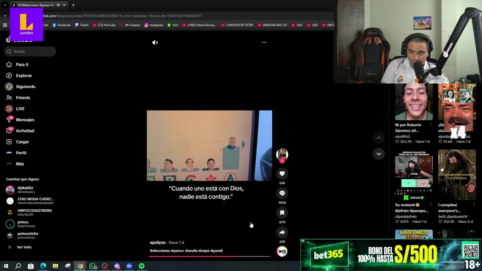
Task: Save video with the bookmark icon
Action: (282, 213)
